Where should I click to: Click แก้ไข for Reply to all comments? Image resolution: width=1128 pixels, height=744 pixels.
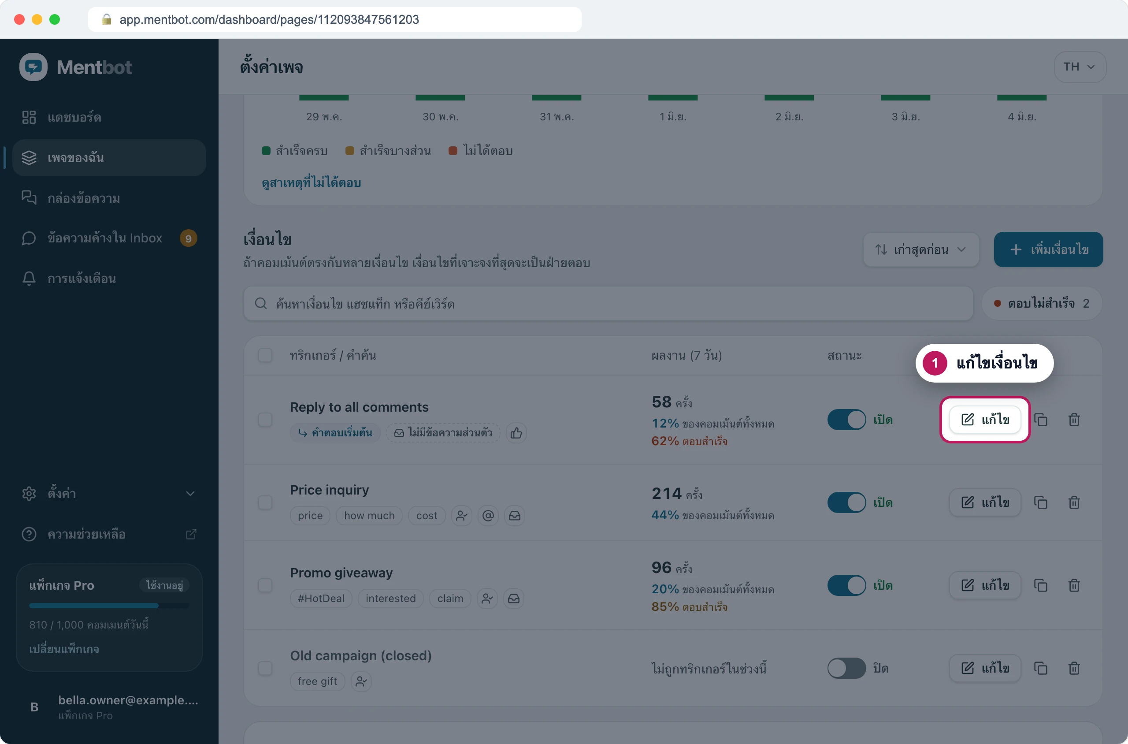985,420
